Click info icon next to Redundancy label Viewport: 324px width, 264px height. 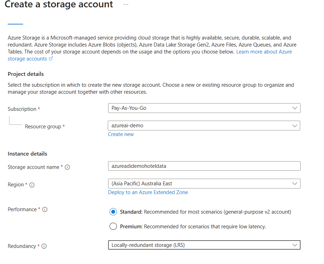pos(44,246)
